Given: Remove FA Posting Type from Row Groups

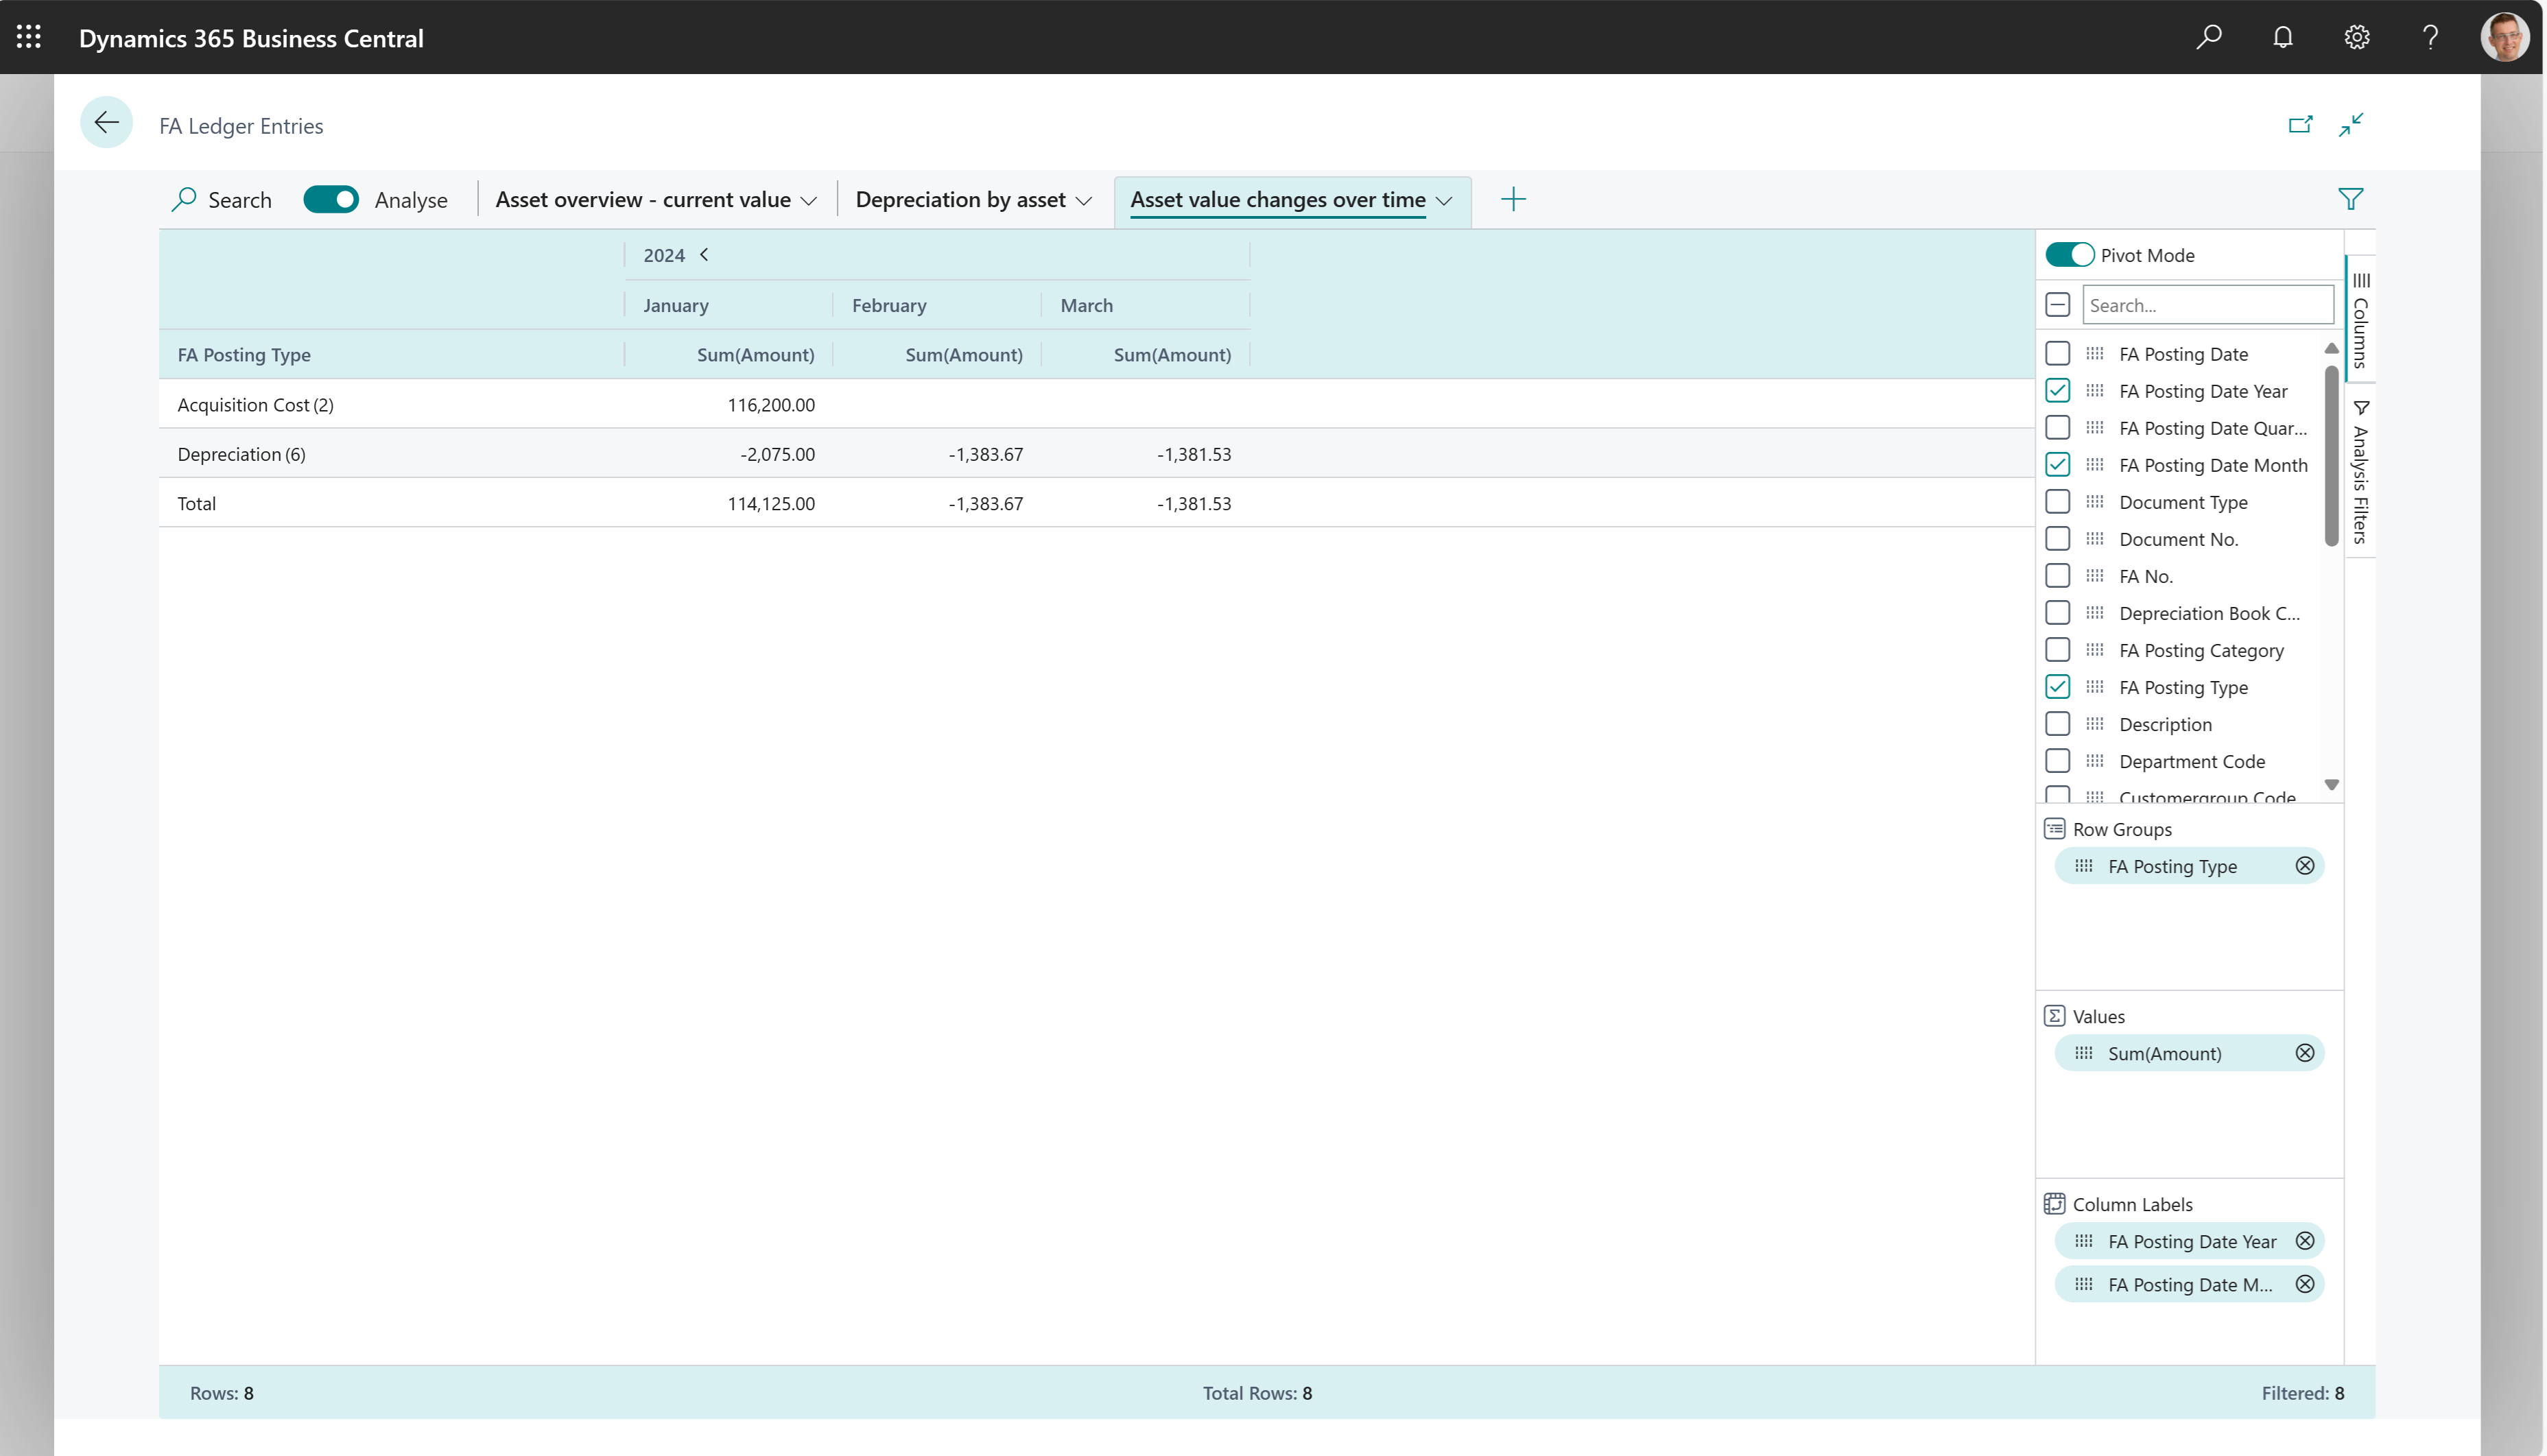Looking at the screenshot, I should (2306, 865).
